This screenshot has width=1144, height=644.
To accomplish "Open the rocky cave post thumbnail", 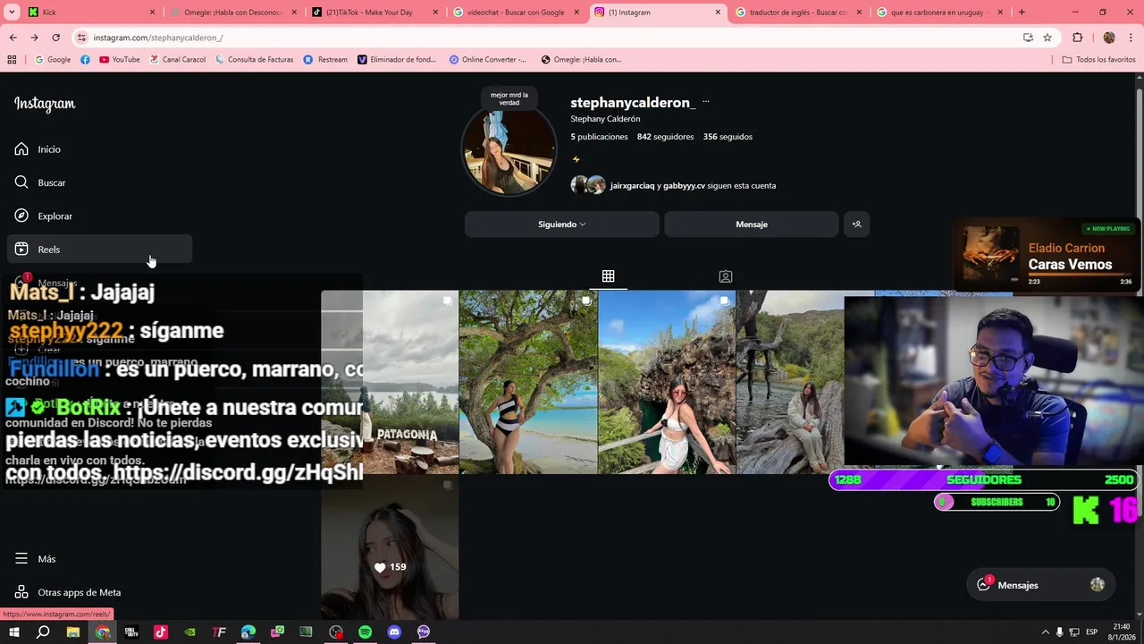I will tap(667, 382).
